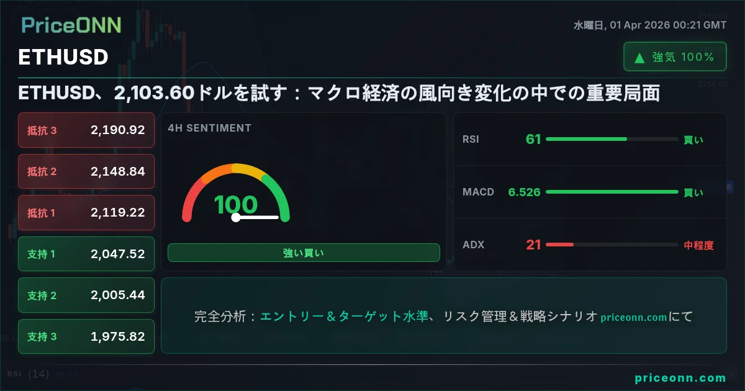Select the 抵抗 2 level 2,148.84
This screenshot has height=391, width=745.
click(86, 171)
